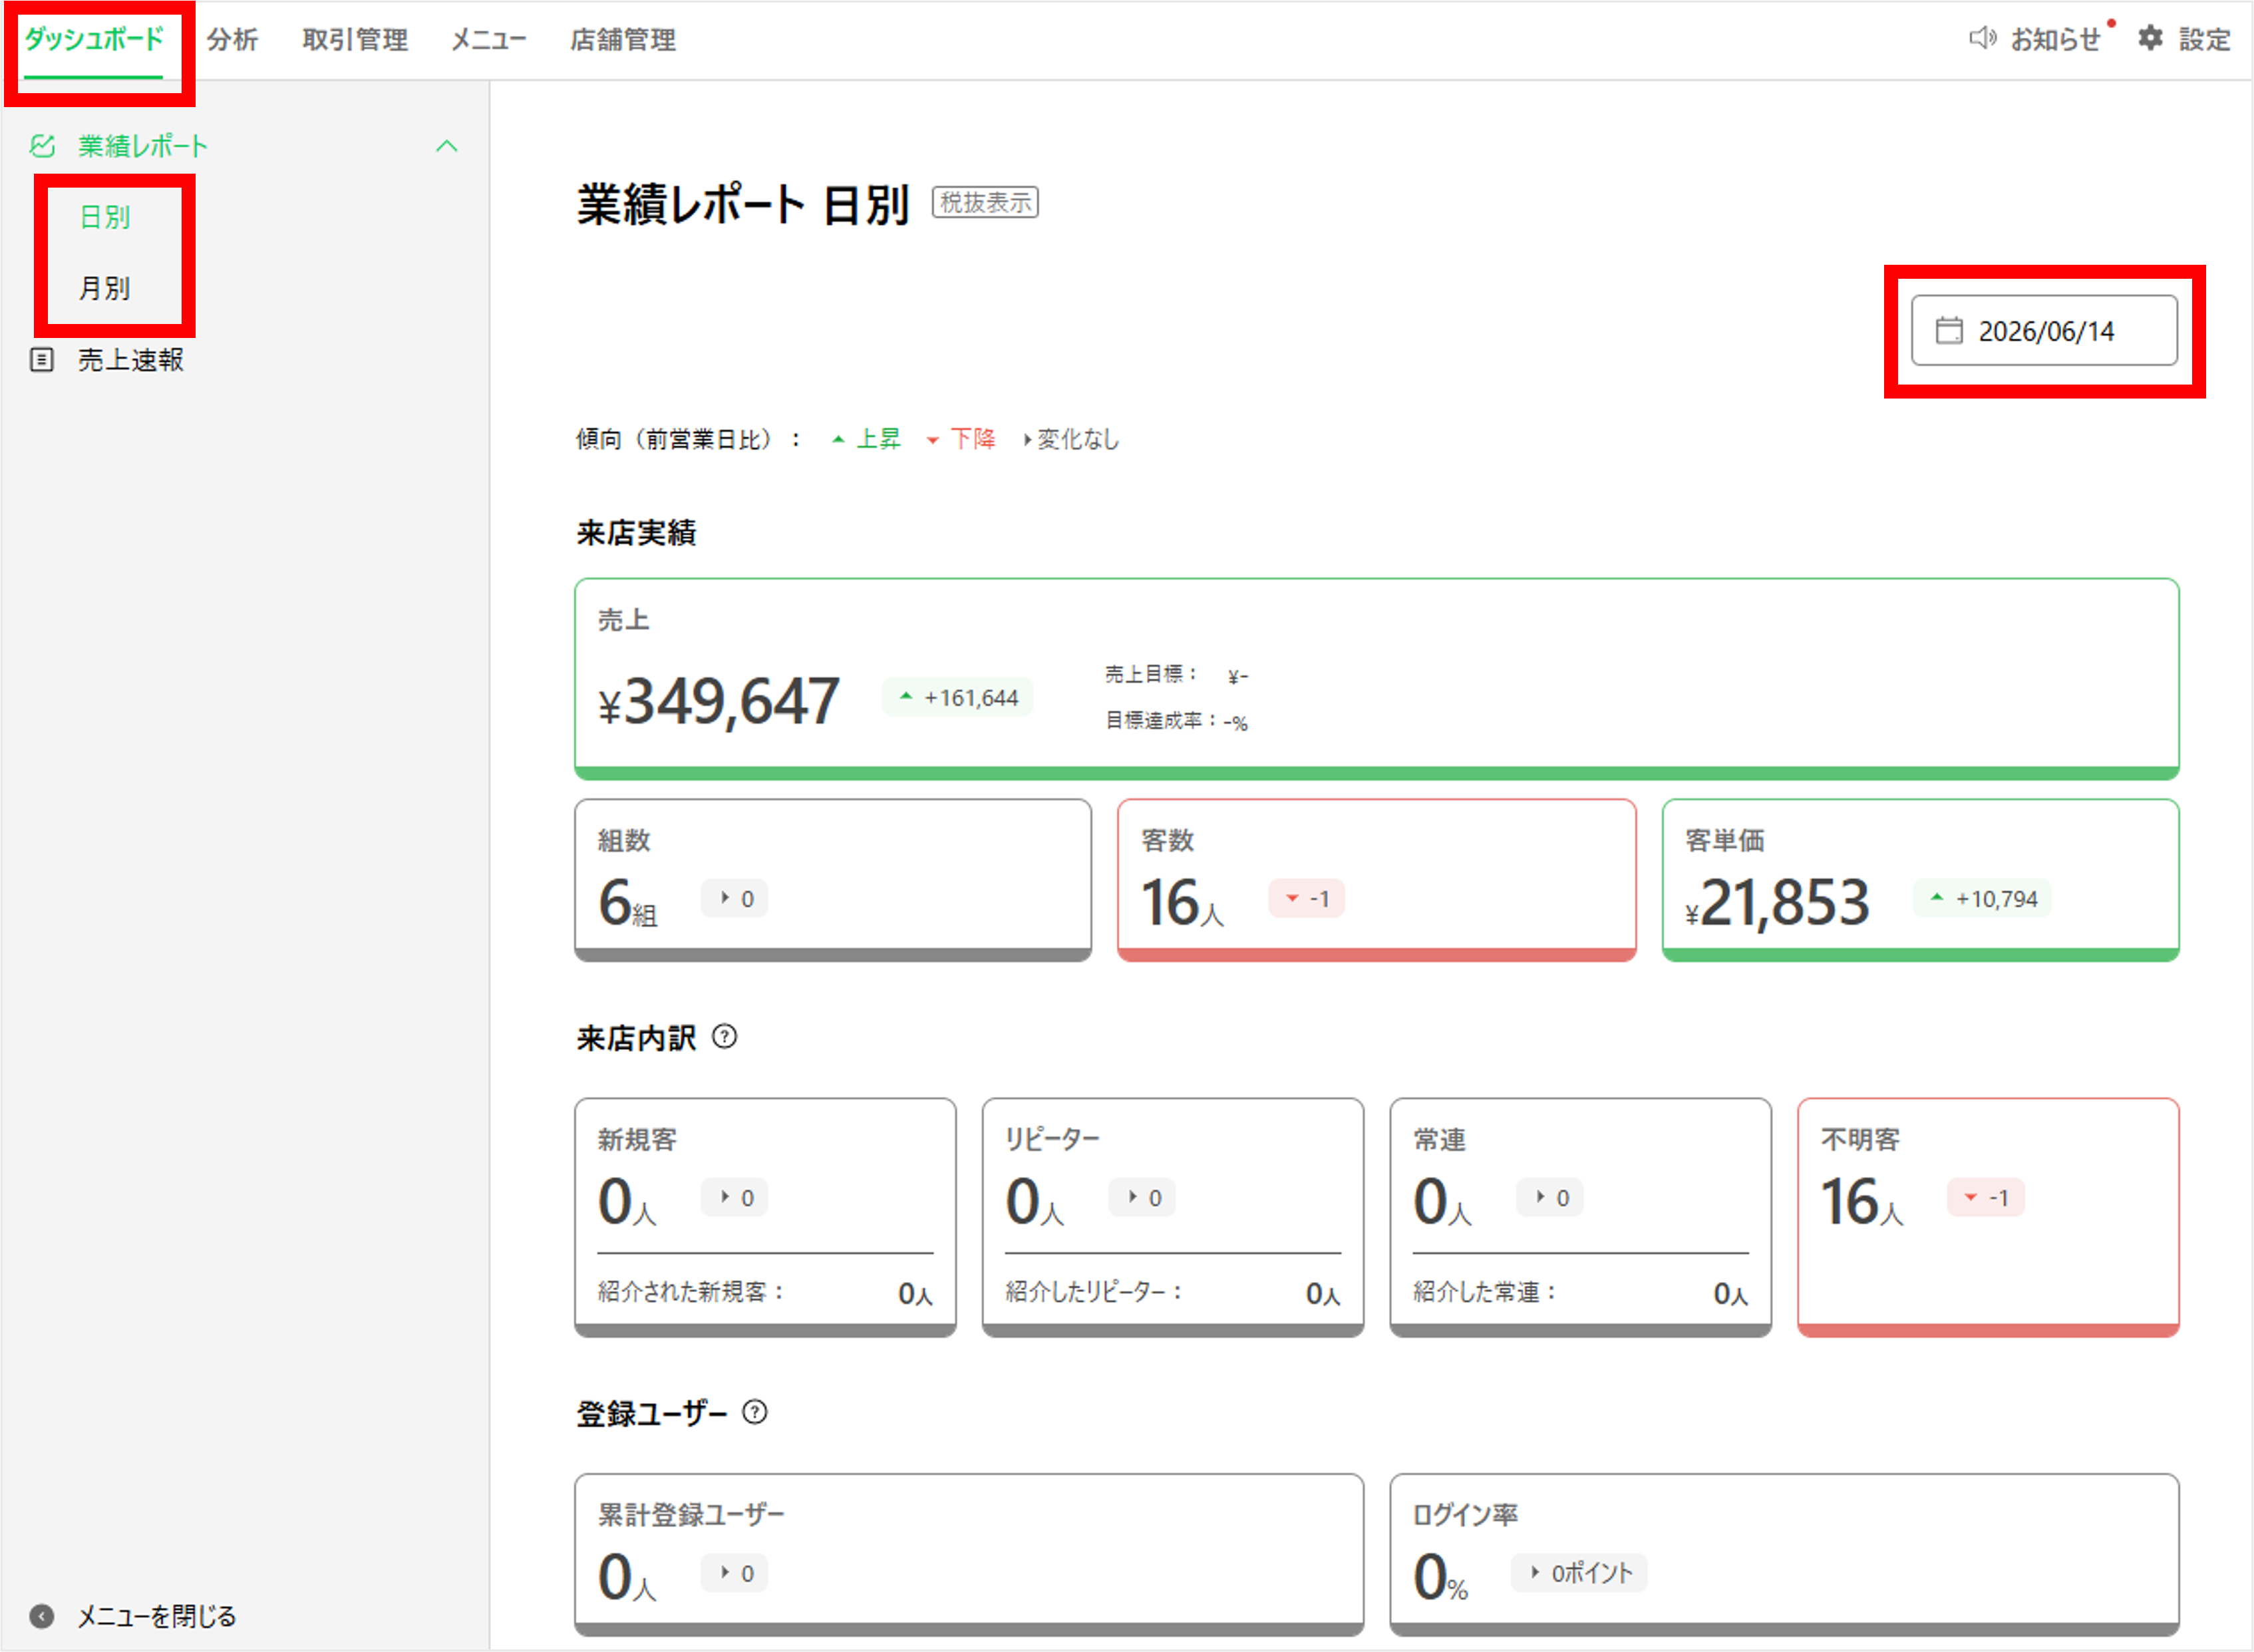Click the +161,644 sales trend badge
Image resolution: width=2254 pixels, height=1652 pixels.
pos(957,697)
